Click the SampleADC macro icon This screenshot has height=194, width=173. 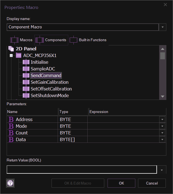pyautogui.click(x=26, y=69)
